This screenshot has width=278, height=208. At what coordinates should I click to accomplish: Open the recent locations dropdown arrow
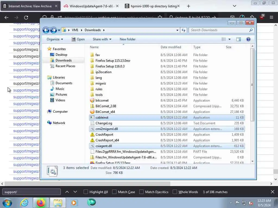pyautogui.click(x=59, y=30)
